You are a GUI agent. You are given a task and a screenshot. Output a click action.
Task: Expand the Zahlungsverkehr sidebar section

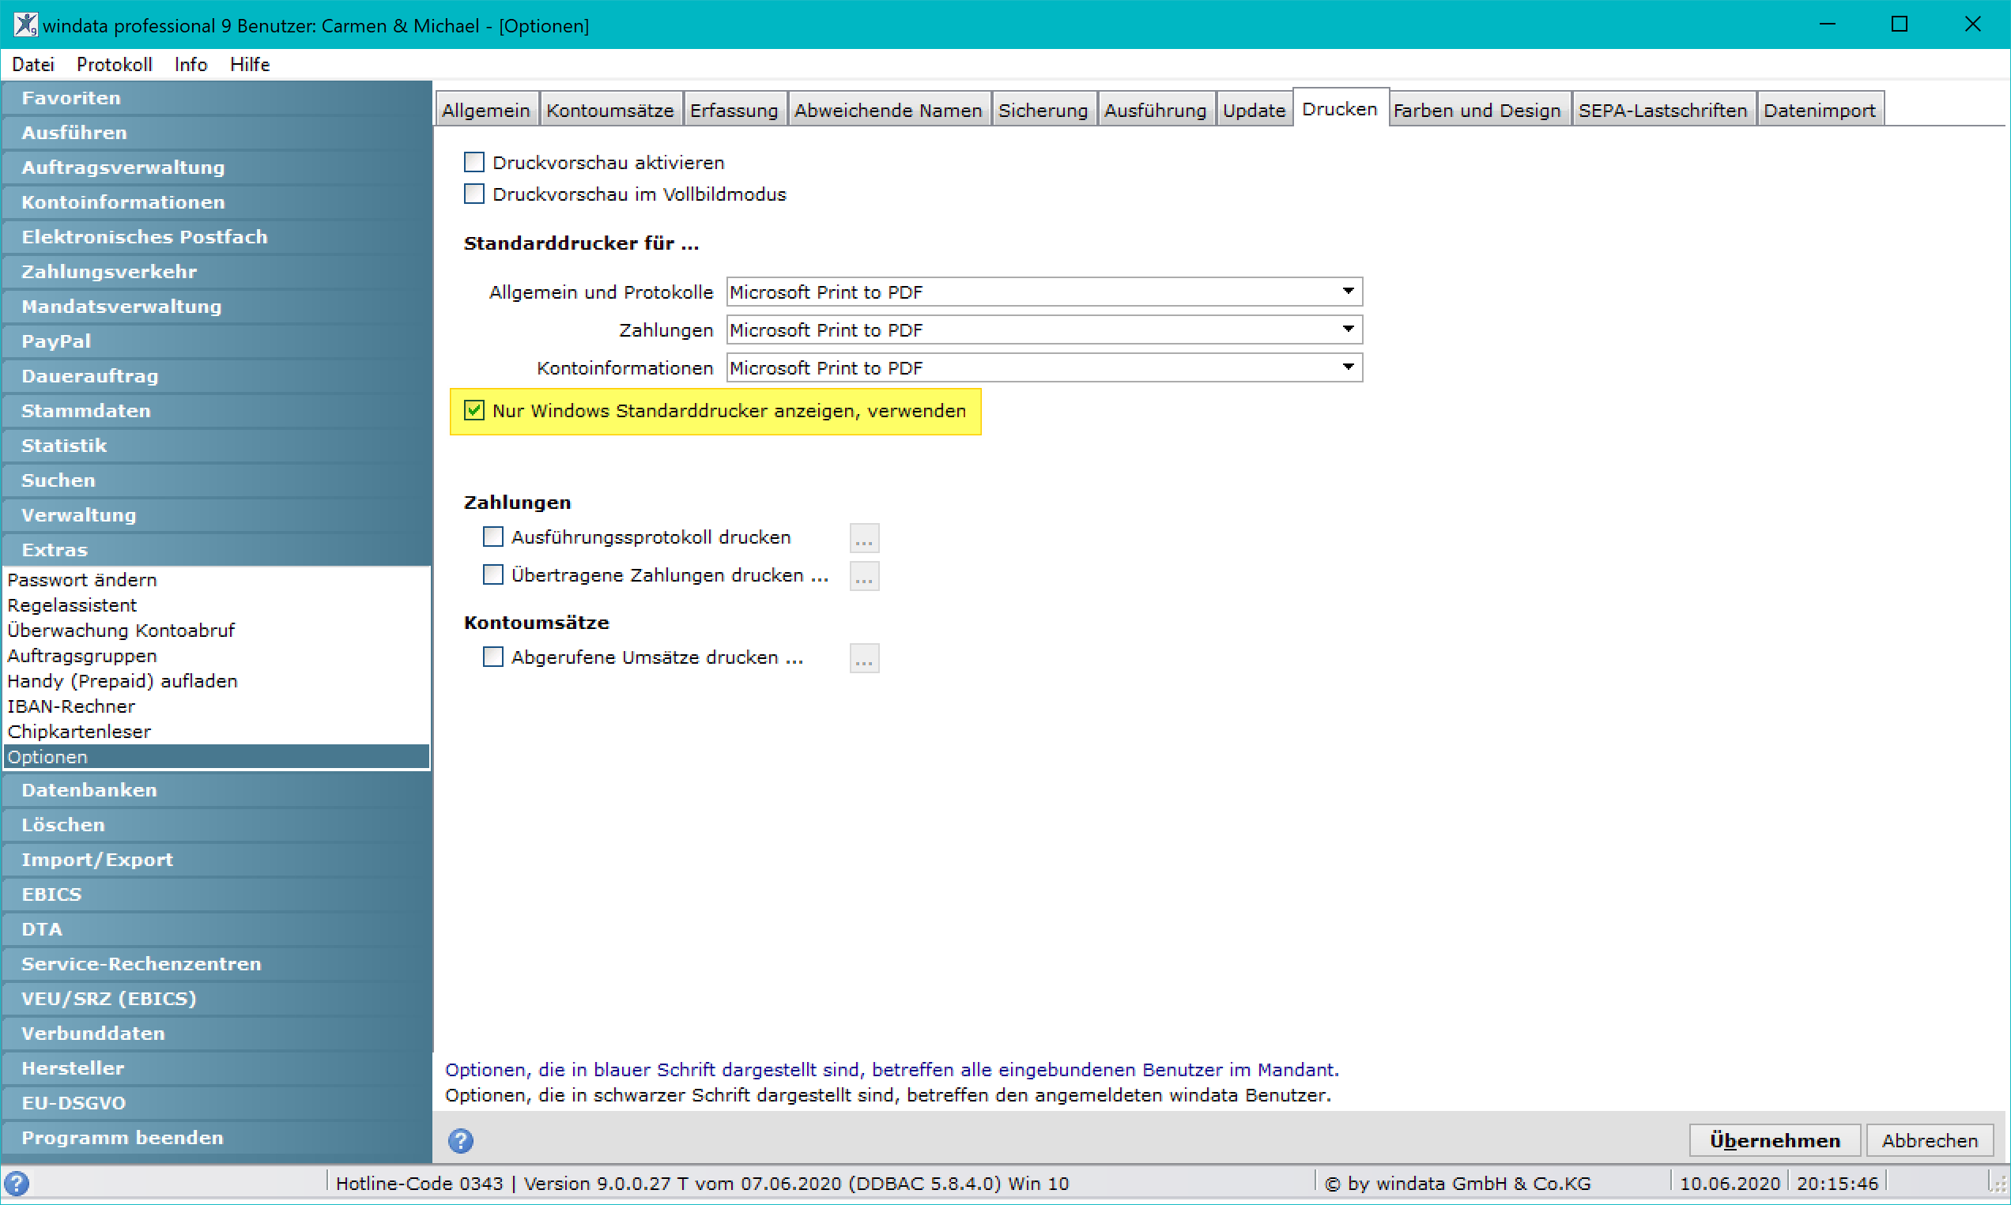(x=217, y=272)
